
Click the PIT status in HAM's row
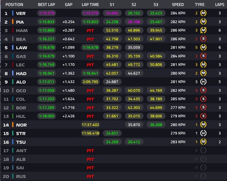[x=90, y=30]
